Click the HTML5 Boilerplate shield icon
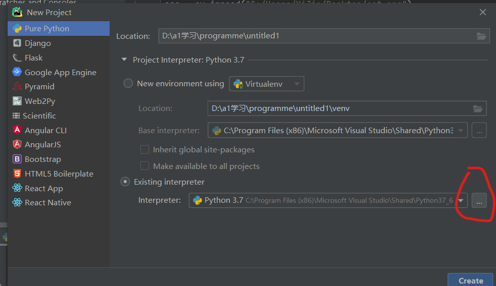The height and width of the screenshot is (286, 496). coord(17,174)
